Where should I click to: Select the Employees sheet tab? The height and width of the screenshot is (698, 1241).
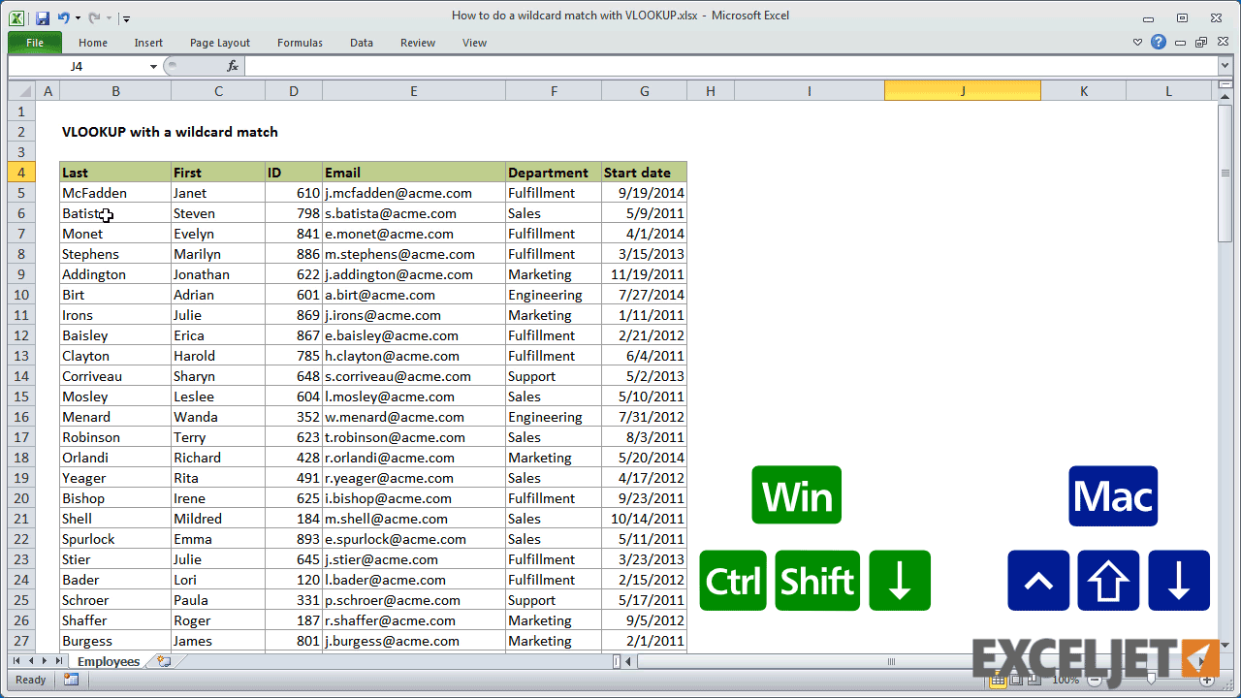click(x=108, y=661)
